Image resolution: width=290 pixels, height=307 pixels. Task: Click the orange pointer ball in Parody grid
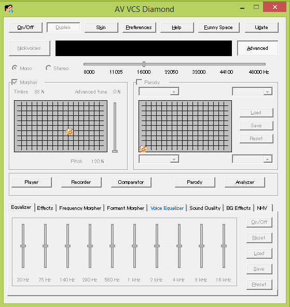tap(143, 149)
